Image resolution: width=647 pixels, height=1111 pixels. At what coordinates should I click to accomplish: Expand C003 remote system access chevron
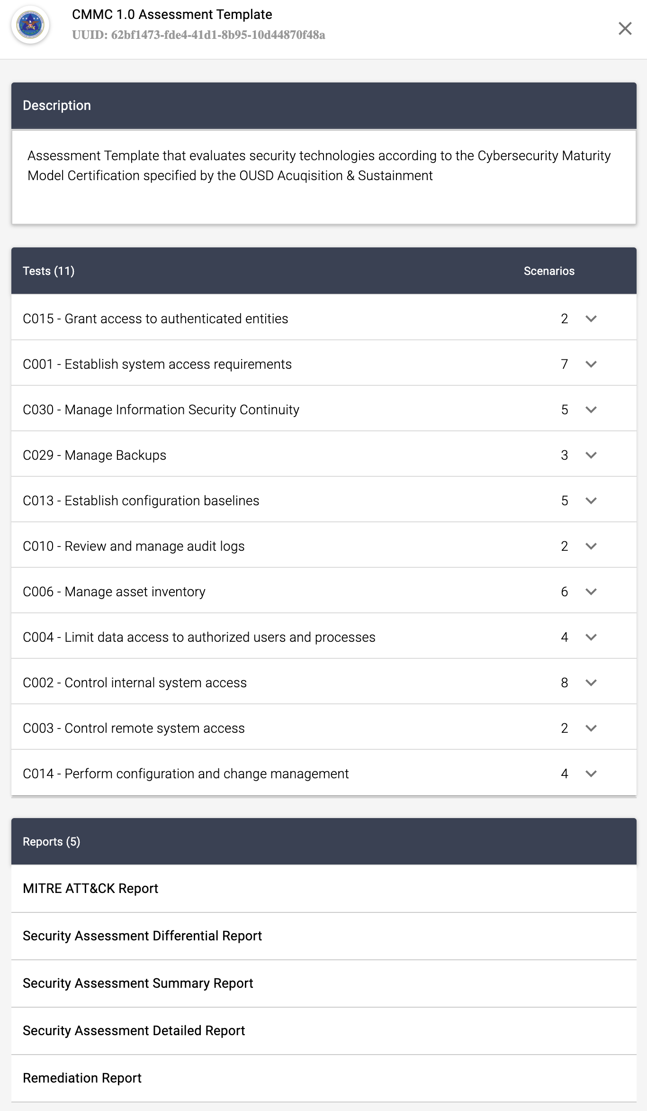[x=591, y=729]
